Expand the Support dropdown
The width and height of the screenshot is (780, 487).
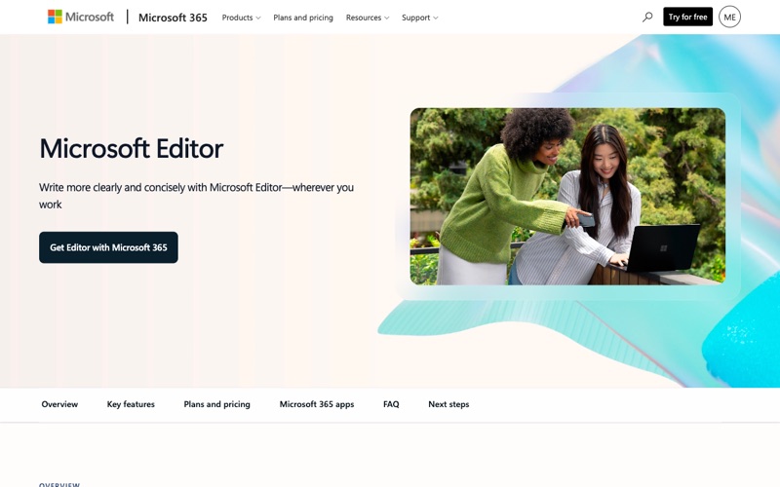[x=419, y=18]
